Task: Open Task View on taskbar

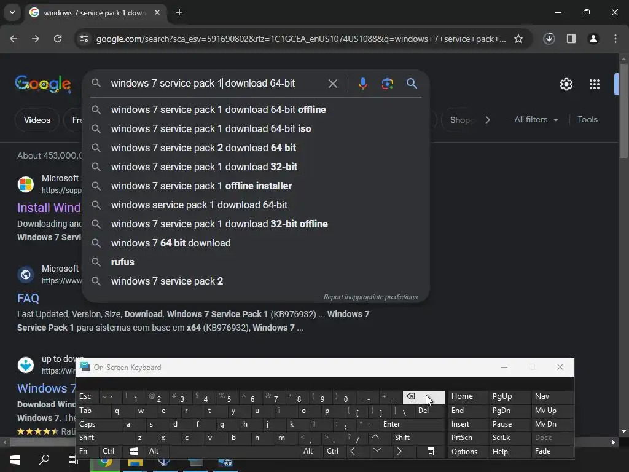Action: tap(72, 460)
